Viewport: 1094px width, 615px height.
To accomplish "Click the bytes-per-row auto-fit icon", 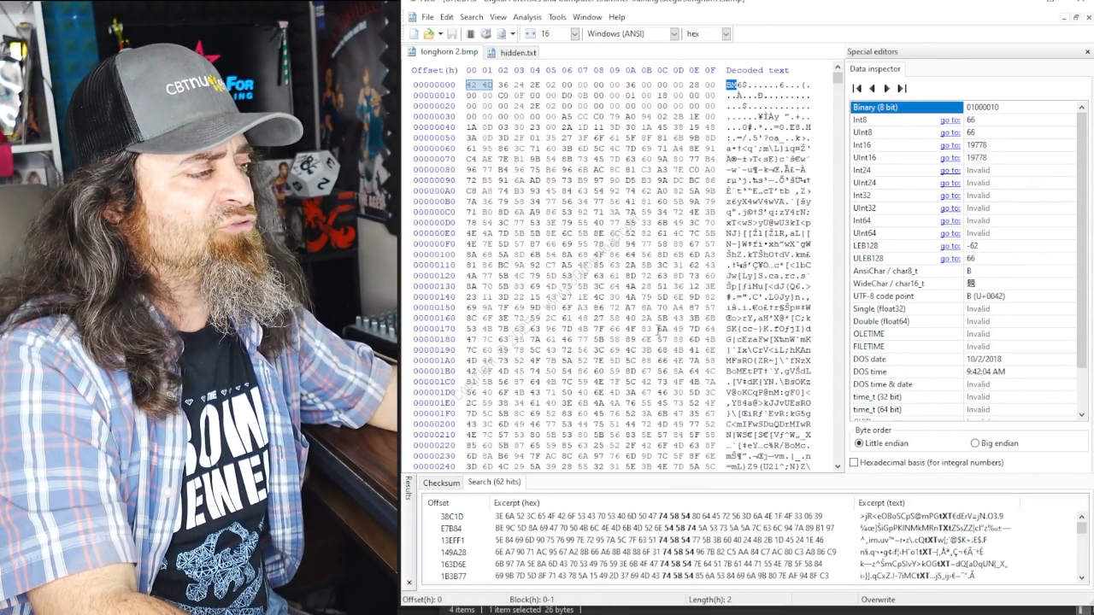I will pyautogui.click(x=530, y=34).
